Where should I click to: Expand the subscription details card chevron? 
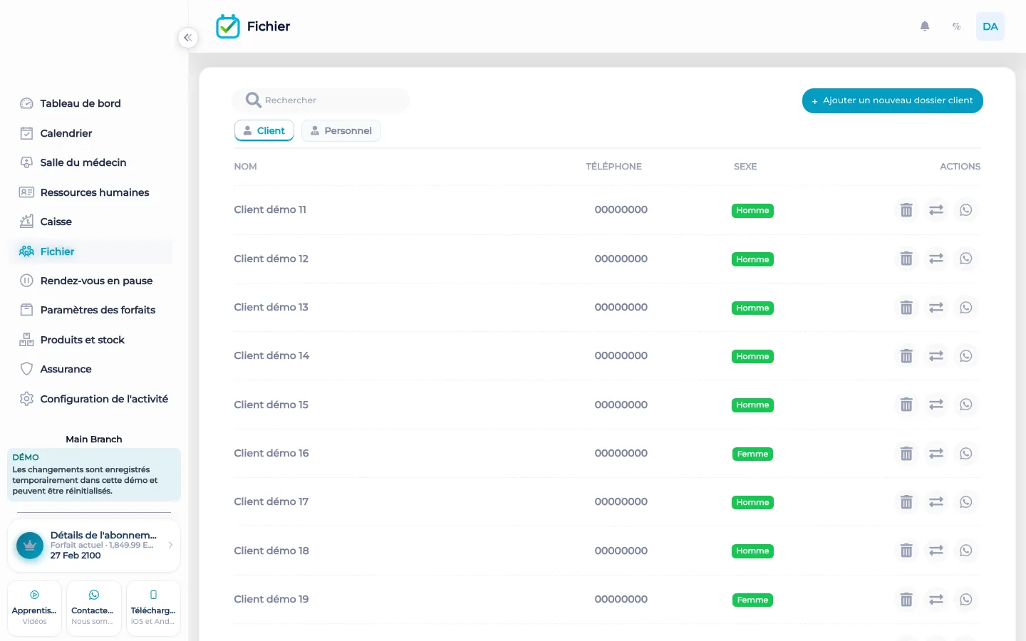(170, 545)
